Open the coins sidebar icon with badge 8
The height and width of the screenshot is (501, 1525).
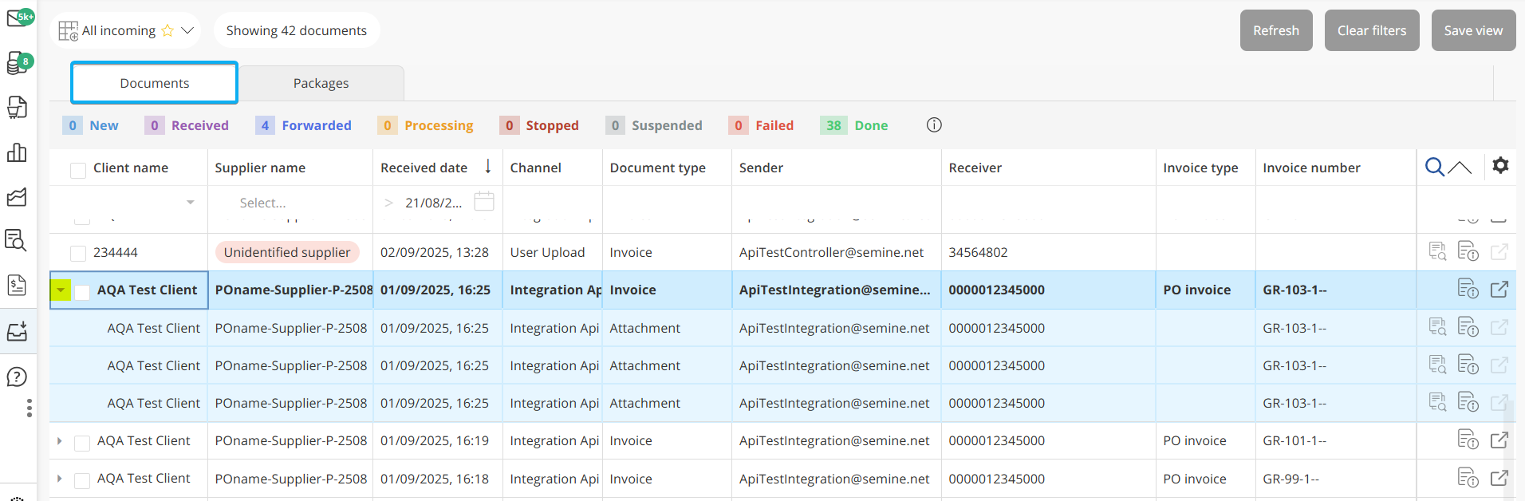(x=18, y=63)
